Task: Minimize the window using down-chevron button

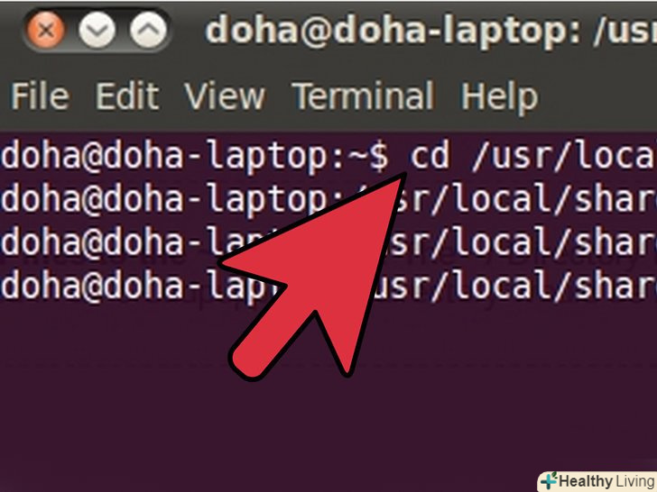Action: click(x=97, y=30)
